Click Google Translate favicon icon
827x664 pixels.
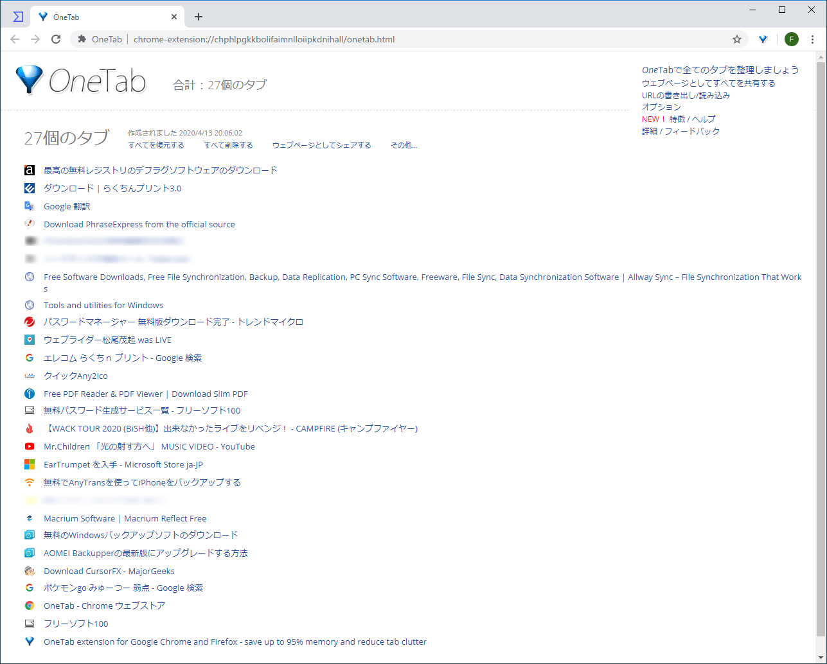tap(30, 206)
